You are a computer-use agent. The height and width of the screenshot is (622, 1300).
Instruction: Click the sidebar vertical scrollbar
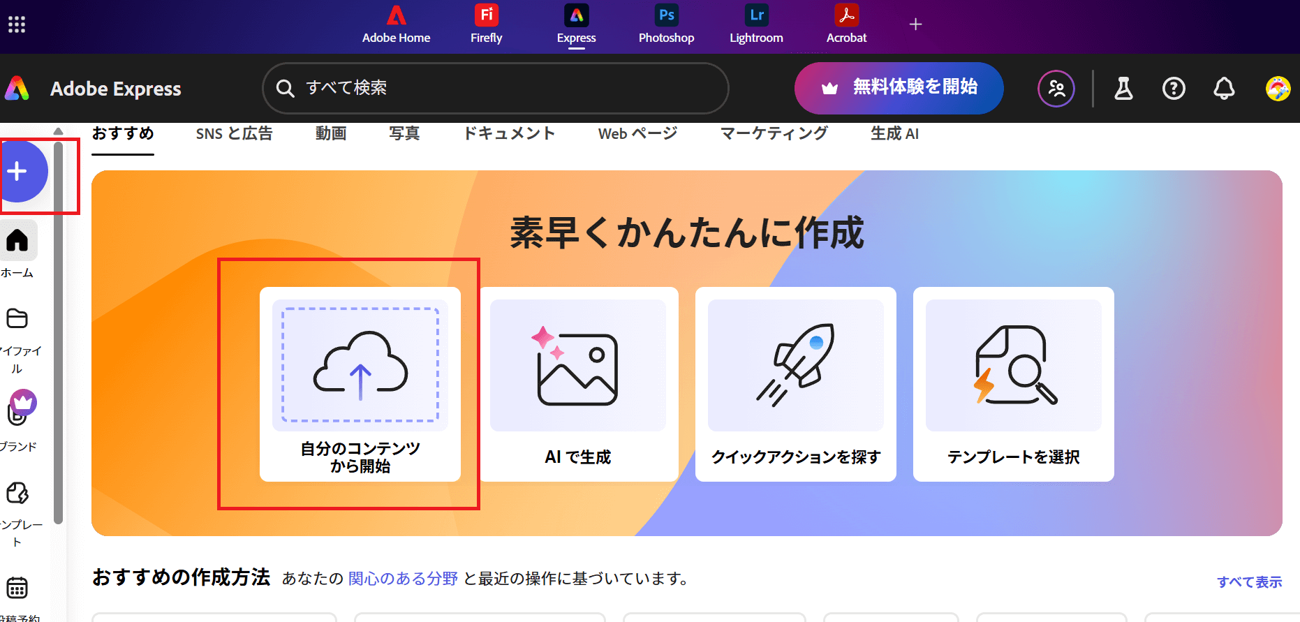[x=59, y=332]
